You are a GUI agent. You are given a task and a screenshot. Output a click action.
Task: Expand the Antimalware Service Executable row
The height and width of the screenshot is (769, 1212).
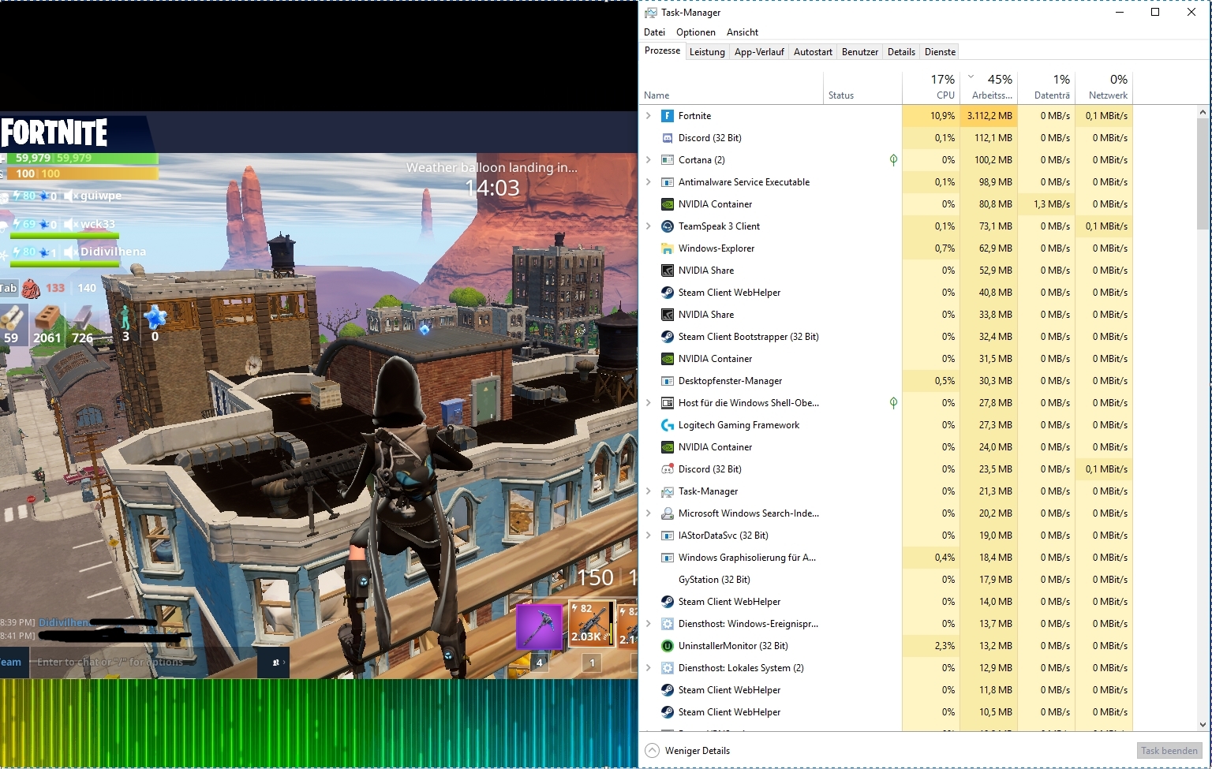click(649, 182)
